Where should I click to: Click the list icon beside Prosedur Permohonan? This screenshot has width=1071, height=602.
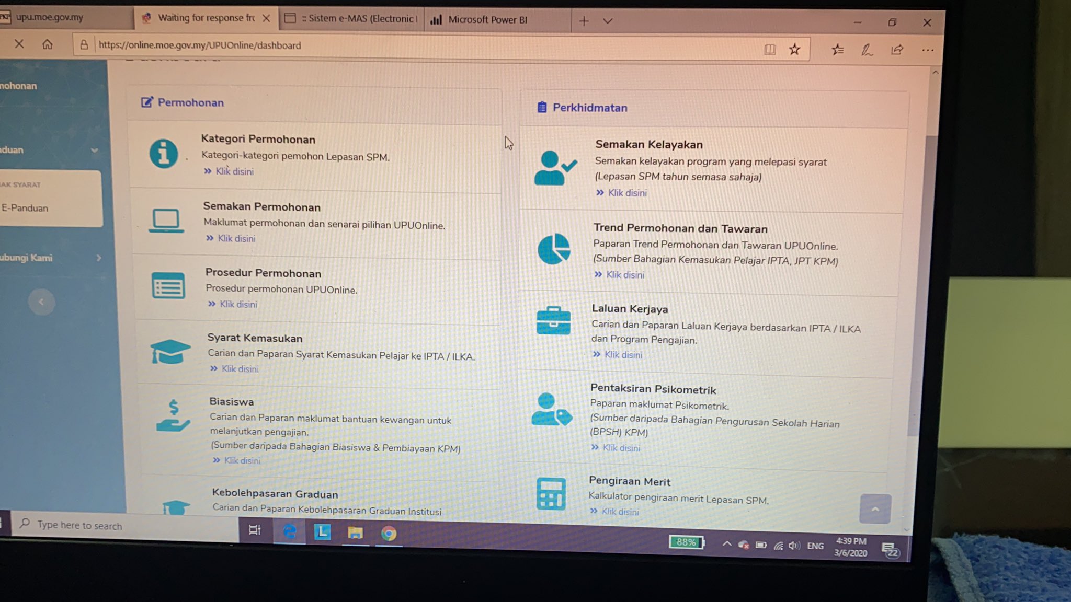tap(168, 286)
